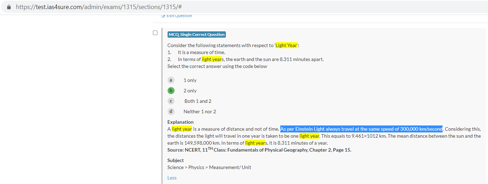Select the green option 'b' circle
Screen dimensions: 488x184
171,91
